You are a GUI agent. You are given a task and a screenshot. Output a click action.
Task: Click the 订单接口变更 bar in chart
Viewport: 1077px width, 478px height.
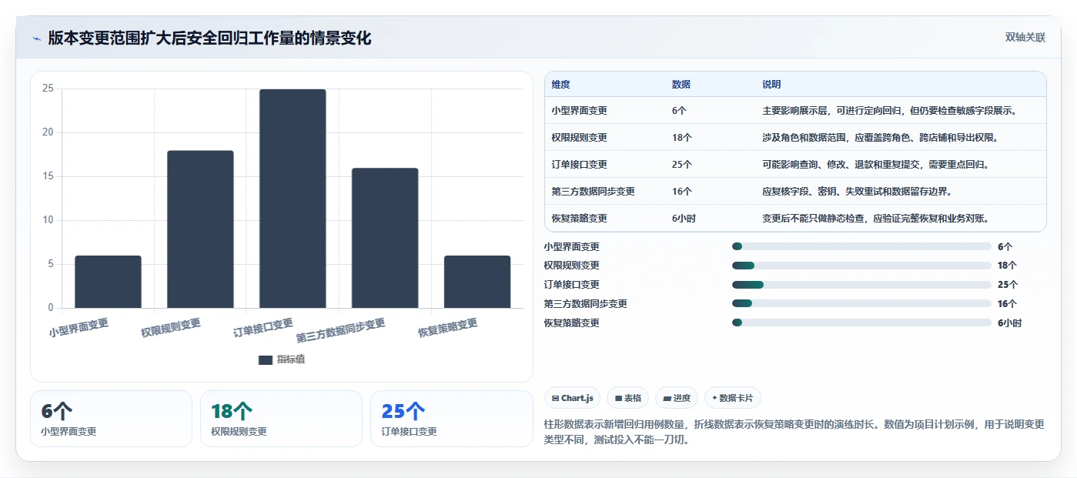(x=293, y=199)
